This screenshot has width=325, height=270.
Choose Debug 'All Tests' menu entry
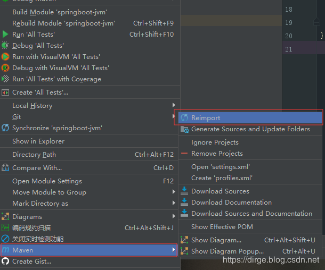pos(90,46)
